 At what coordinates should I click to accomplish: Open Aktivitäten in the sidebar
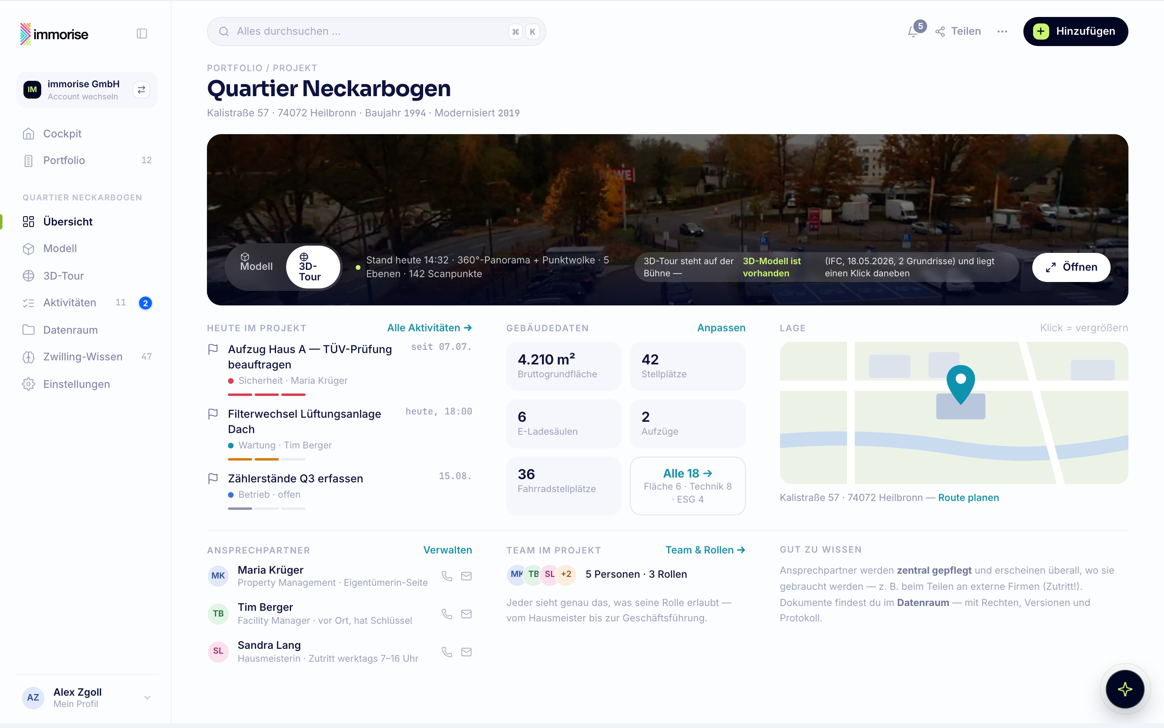click(x=86, y=302)
